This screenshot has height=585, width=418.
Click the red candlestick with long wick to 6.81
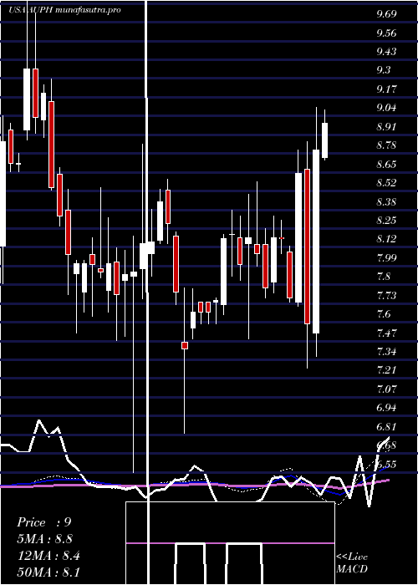tap(185, 345)
